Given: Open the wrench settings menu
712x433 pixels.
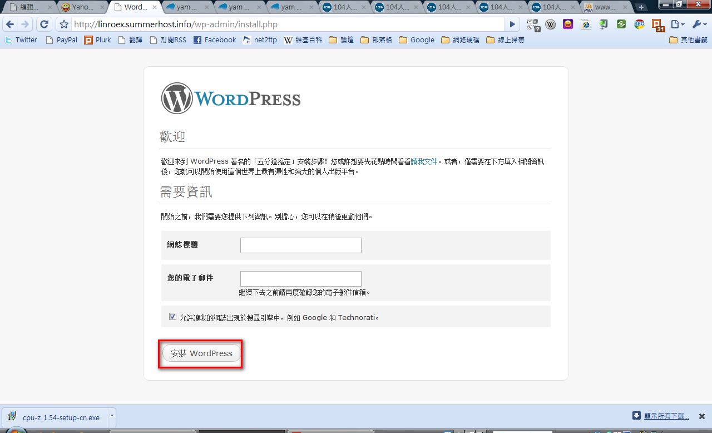Looking at the screenshot, I should point(699,24).
